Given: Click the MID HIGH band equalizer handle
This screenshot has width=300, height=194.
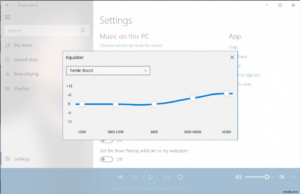Looking at the screenshot, I should tap(193, 98).
